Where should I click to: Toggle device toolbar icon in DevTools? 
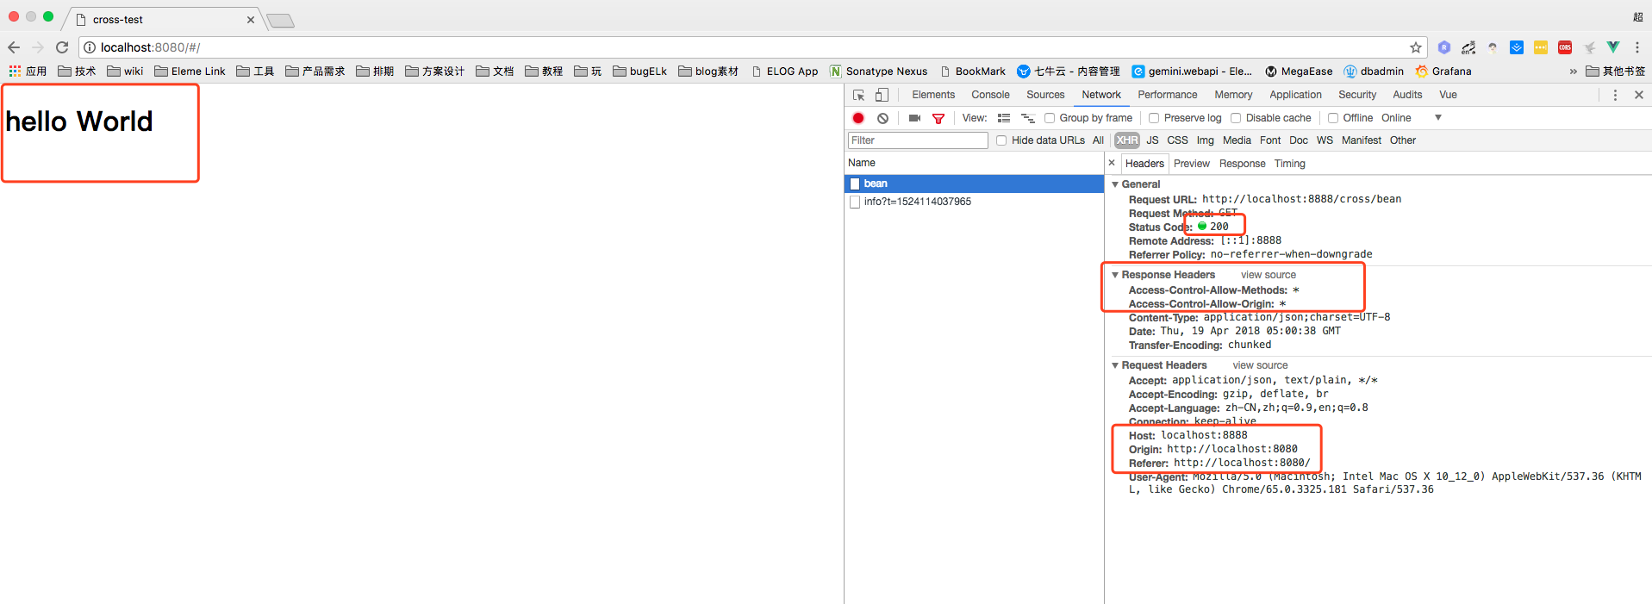click(882, 95)
